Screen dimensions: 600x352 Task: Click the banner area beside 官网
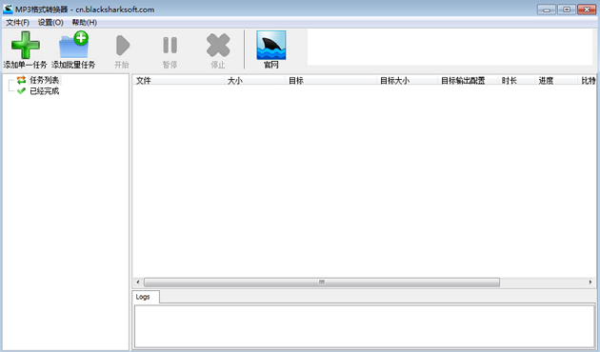450,48
